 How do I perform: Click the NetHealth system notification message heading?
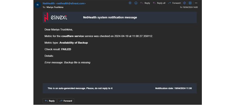pyautogui.click(x=110, y=17)
